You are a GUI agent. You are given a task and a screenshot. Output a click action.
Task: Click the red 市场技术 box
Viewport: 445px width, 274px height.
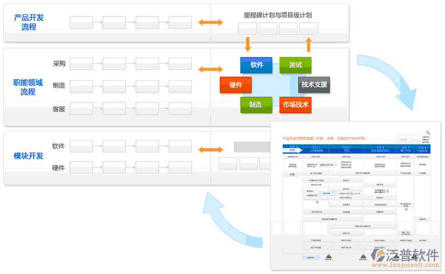pos(296,105)
